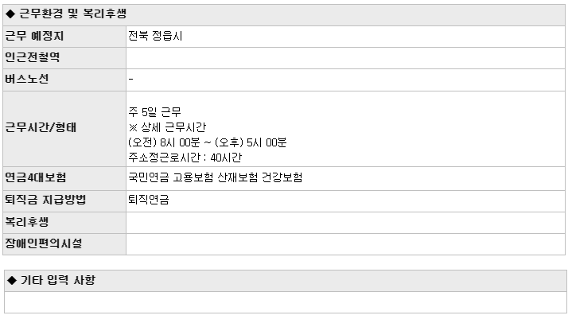This screenshot has height=323, width=572.
Task: Click the diamond bullet beside 기타 입력 사항
Action: (12, 280)
